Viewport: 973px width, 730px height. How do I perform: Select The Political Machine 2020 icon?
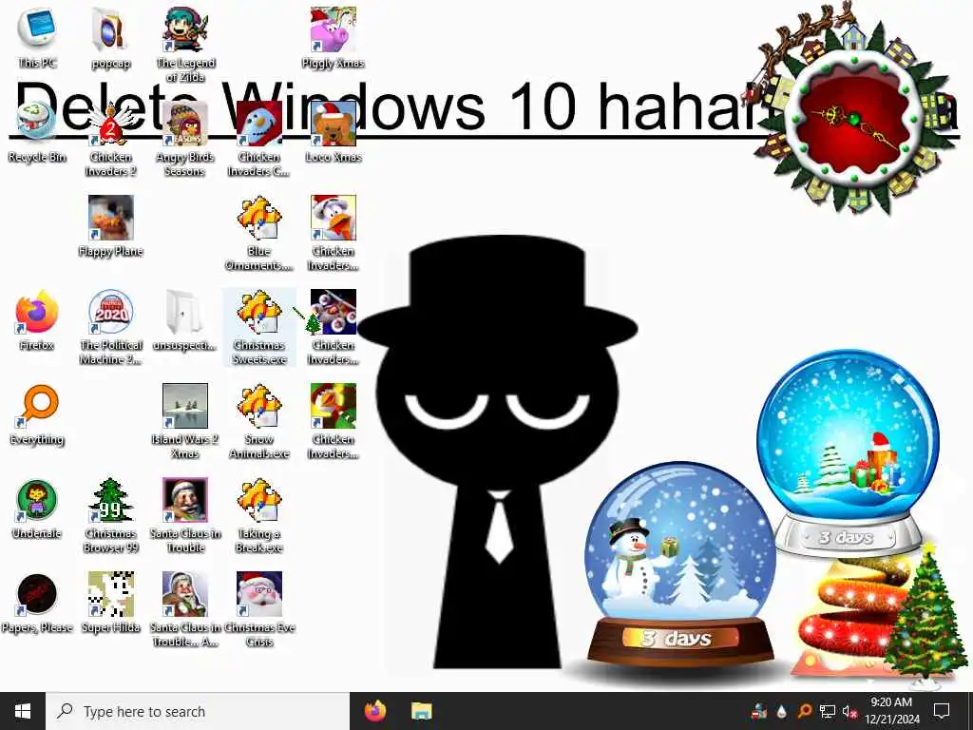coord(110,327)
